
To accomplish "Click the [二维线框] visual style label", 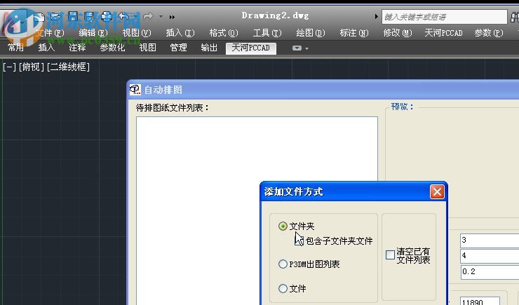I will [x=69, y=67].
